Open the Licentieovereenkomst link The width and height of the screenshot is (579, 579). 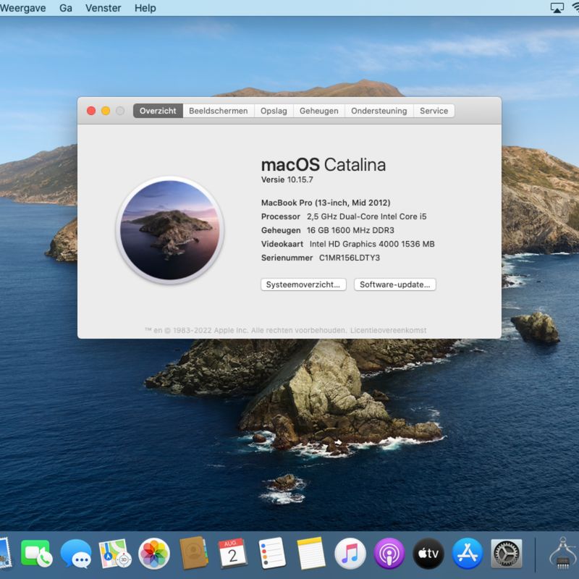coord(389,330)
